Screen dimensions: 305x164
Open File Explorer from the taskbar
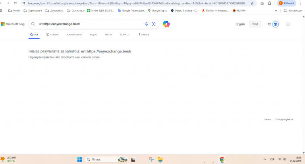[x=160, y=160]
